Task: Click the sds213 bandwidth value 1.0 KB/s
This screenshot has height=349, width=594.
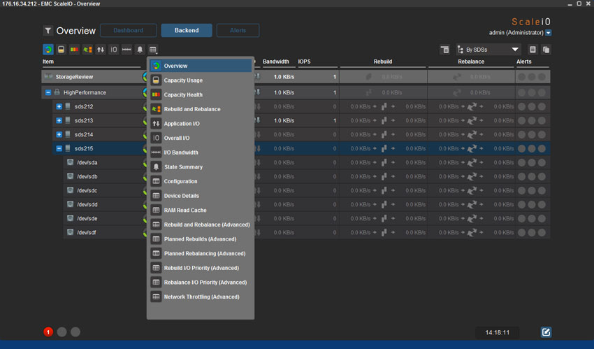Action: (x=284, y=120)
